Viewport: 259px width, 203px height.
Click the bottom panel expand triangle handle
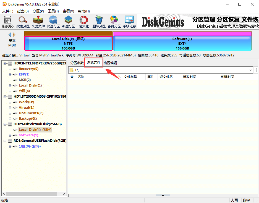pos(163,196)
